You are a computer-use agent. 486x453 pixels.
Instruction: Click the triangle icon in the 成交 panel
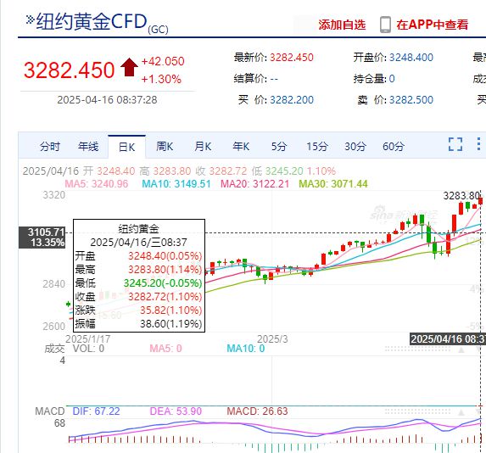point(461,350)
